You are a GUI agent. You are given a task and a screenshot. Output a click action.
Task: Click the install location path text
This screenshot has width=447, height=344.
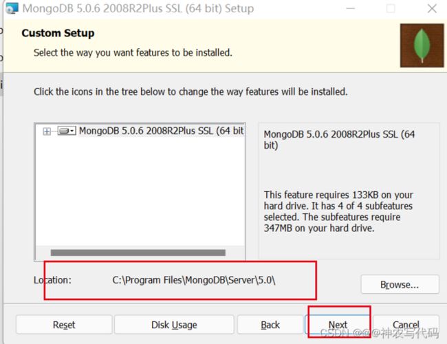pos(194,280)
